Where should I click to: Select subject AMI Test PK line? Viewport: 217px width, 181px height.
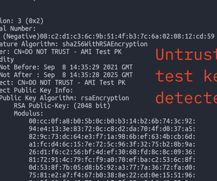pyautogui.click(x=63, y=83)
